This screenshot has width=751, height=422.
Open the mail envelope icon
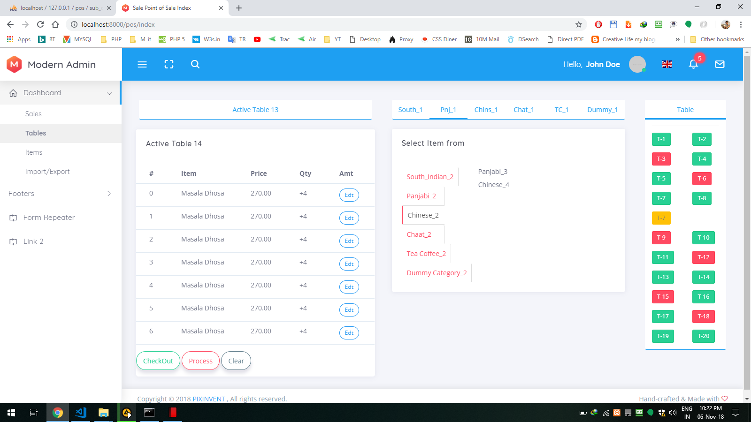[x=720, y=64]
